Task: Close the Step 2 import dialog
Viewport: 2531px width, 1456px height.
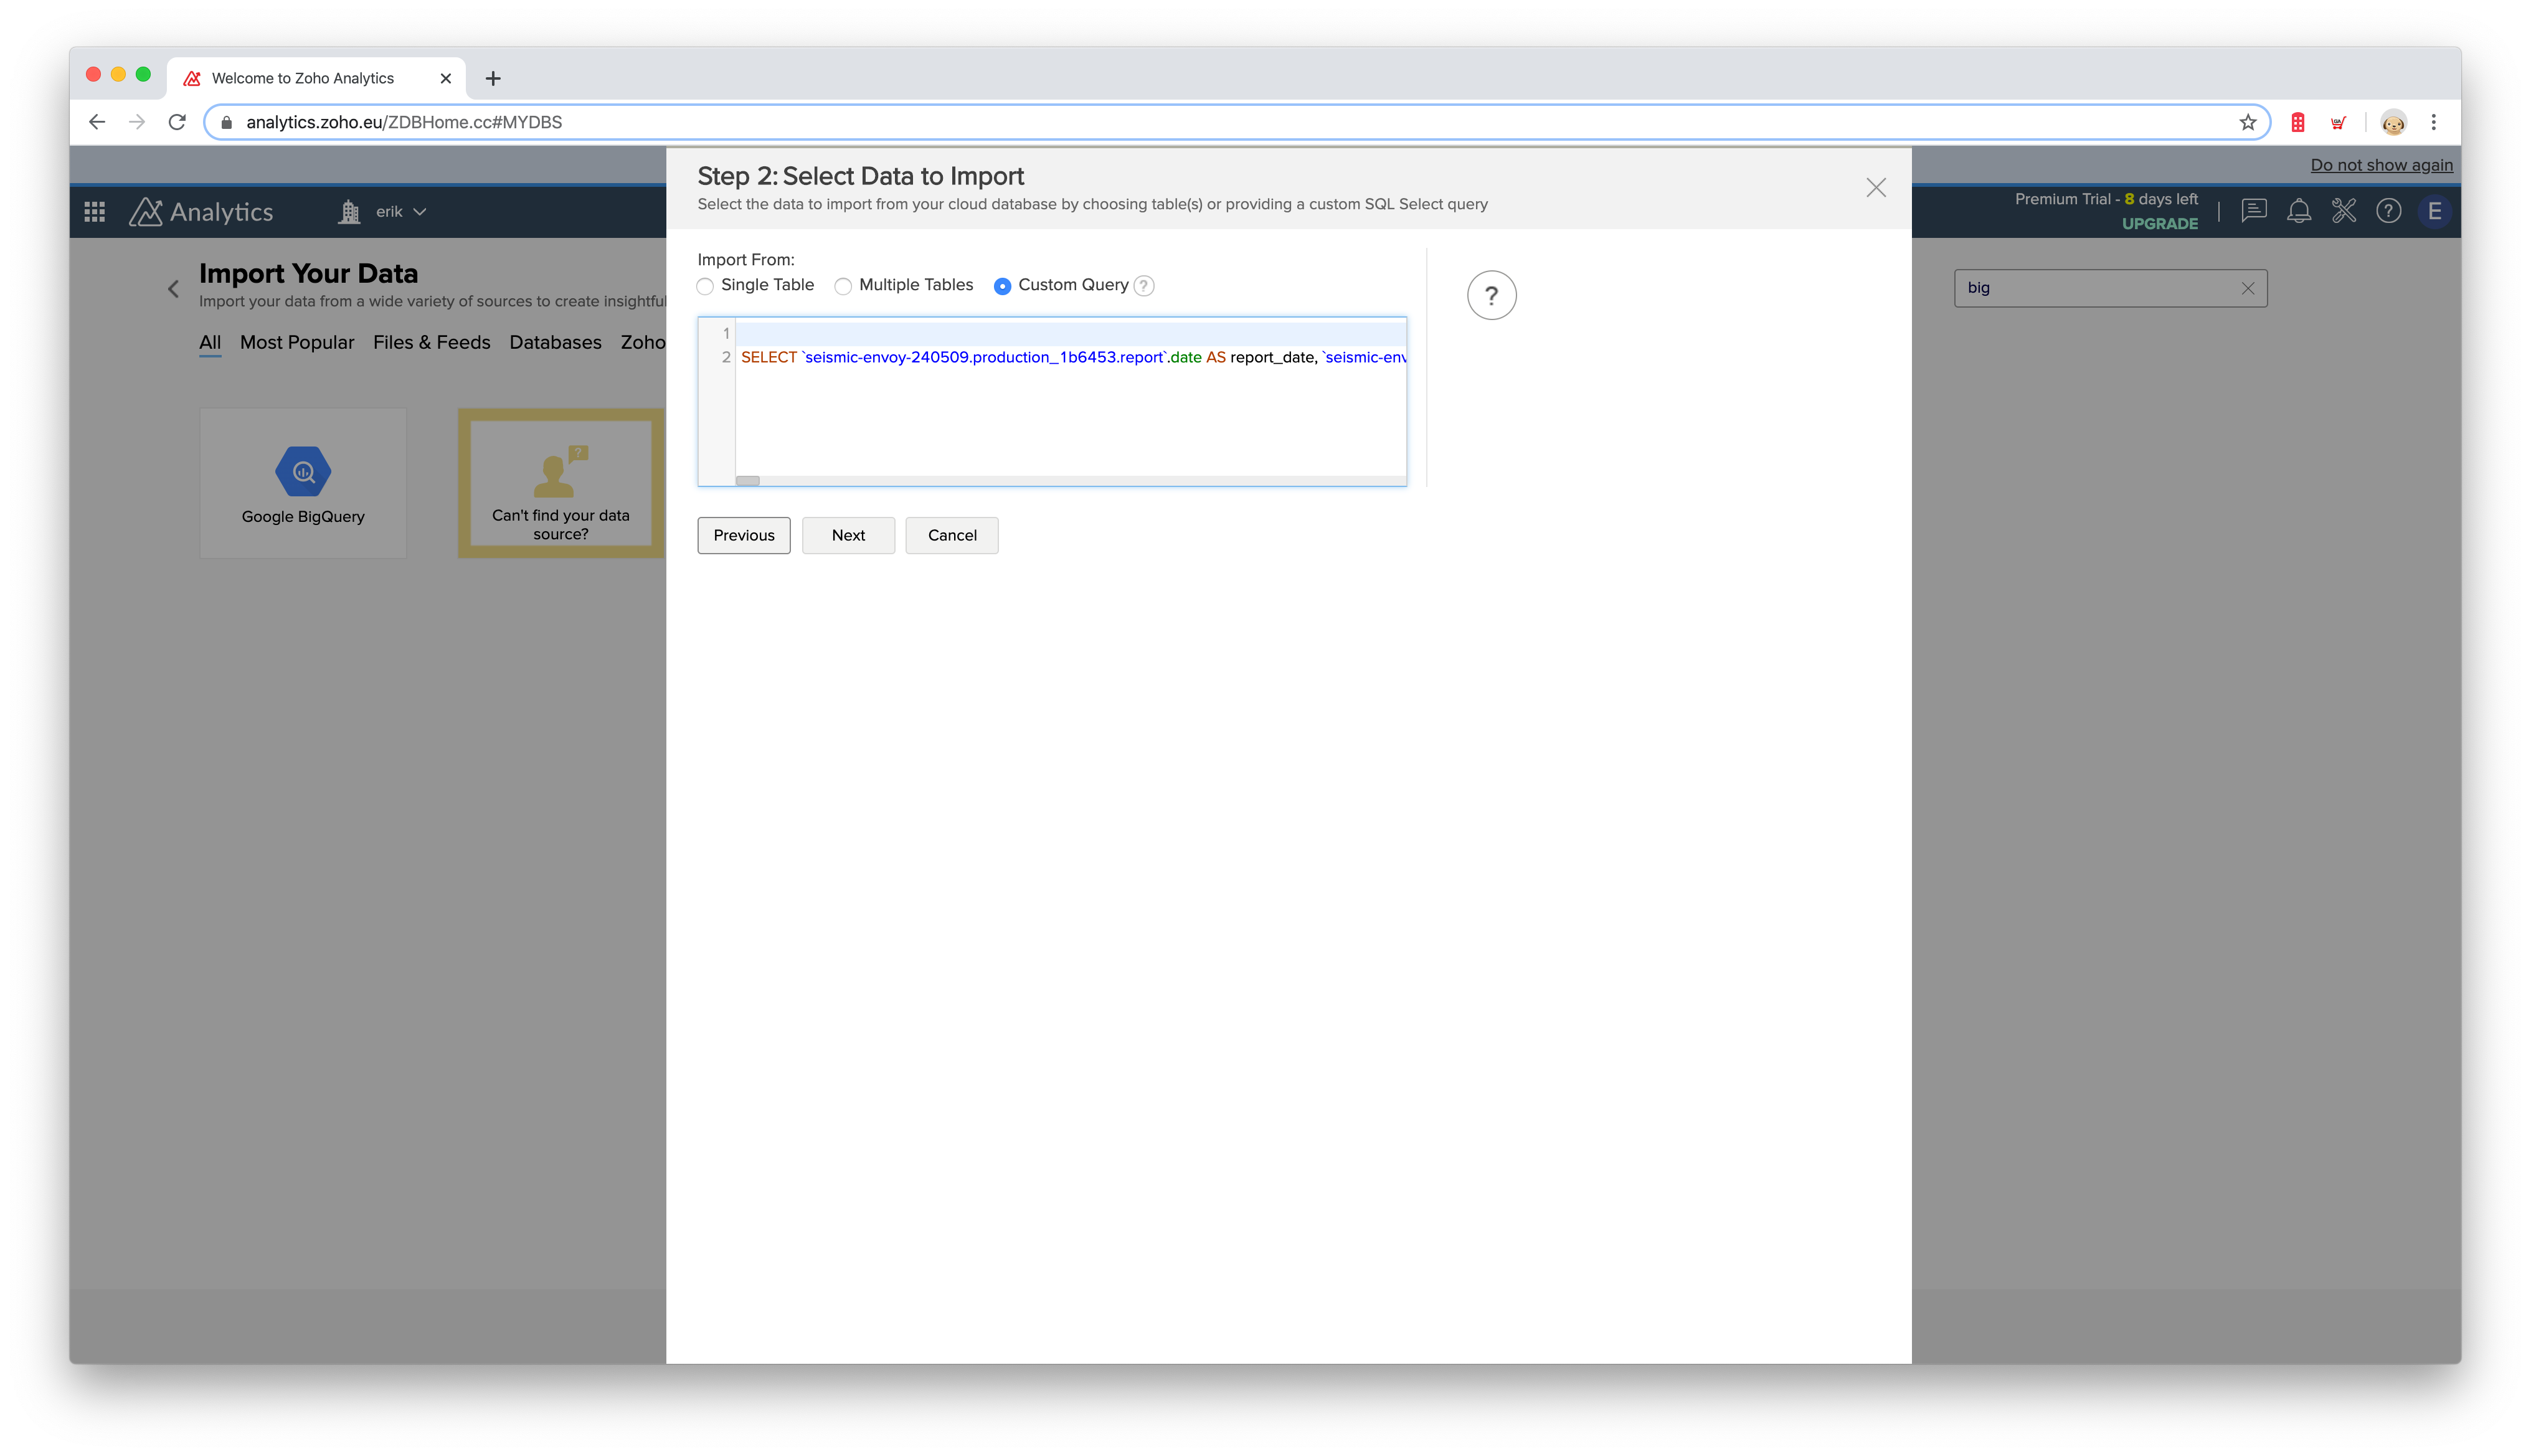Action: coord(1876,188)
